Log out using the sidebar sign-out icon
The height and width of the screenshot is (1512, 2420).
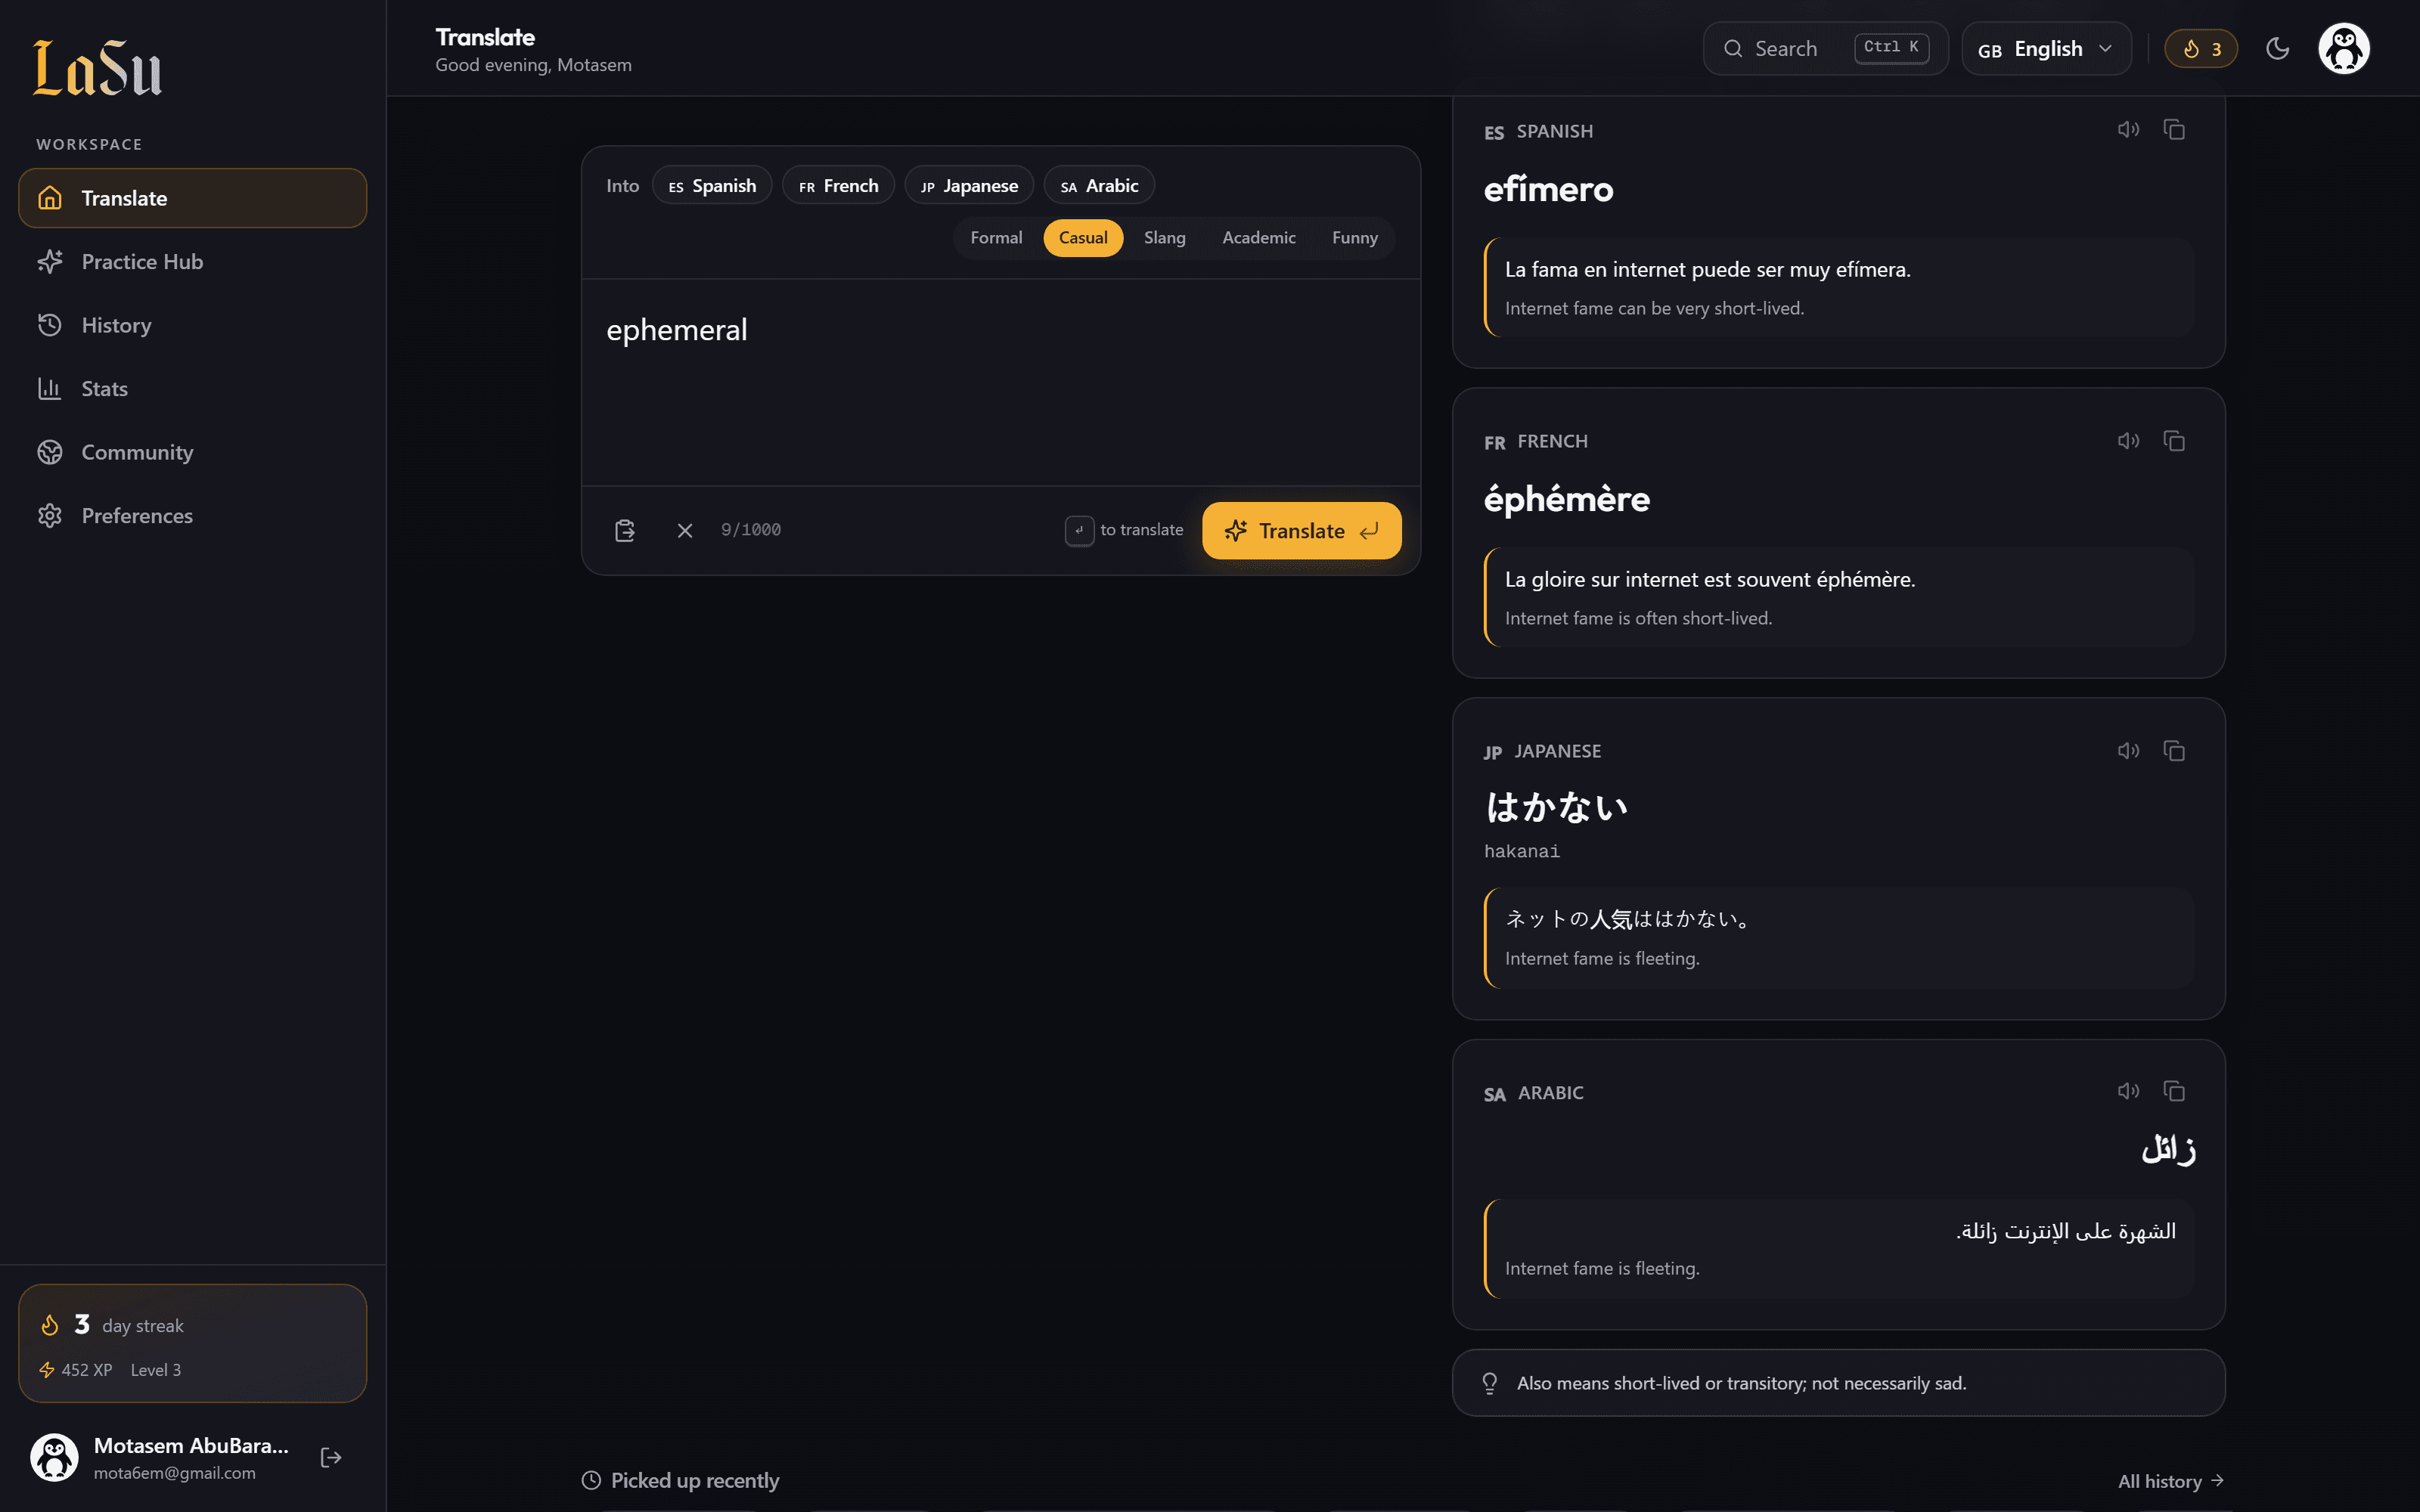click(331, 1457)
